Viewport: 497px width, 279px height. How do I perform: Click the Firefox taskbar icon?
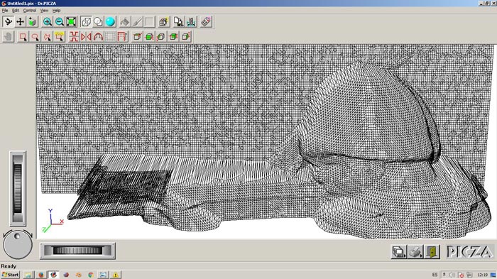pyautogui.click(x=41, y=275)
